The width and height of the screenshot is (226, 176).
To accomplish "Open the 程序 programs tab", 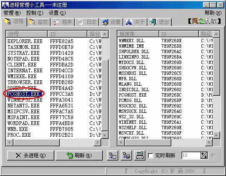I will 63,22.
